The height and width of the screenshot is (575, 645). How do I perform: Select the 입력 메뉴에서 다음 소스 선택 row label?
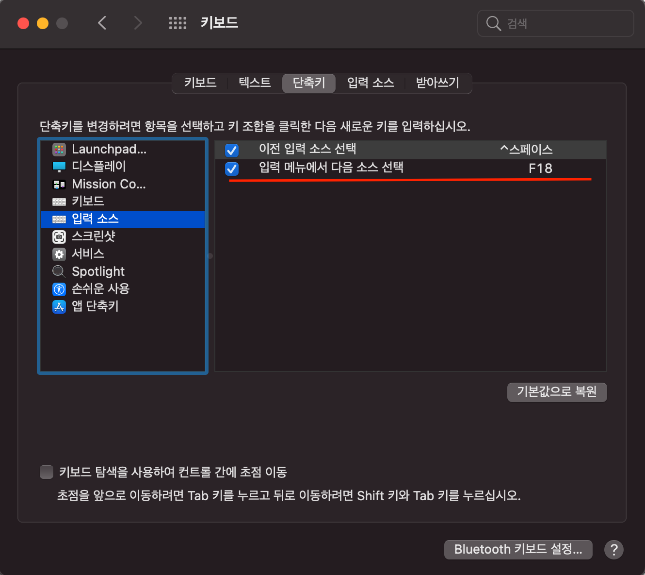click(331, 168)
